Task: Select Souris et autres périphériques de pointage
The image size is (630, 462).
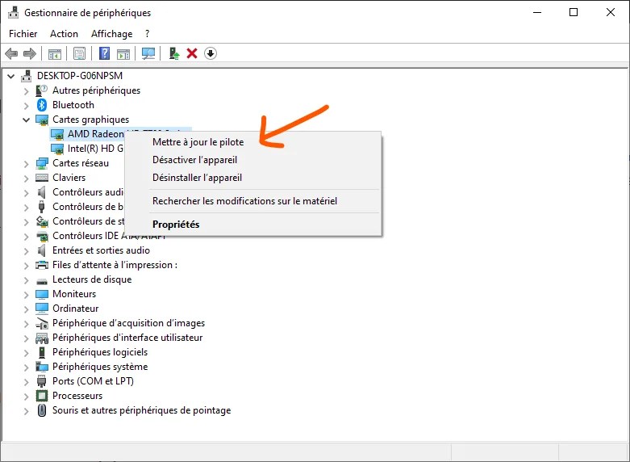Action: point(141,410)
